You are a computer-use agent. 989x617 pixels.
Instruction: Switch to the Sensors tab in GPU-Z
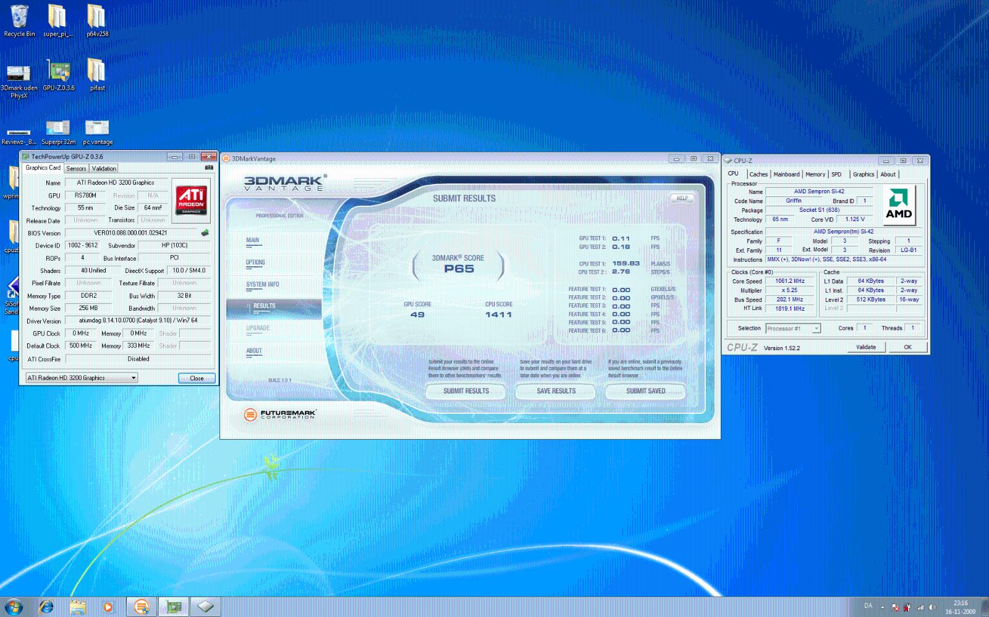click(x=77, y=168)
